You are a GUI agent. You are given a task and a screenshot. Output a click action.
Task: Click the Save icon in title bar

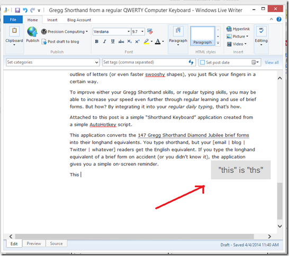click(17, 10)
